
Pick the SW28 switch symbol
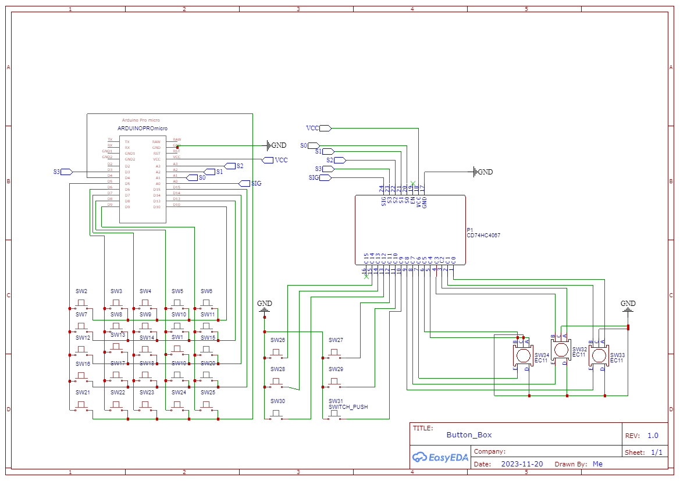pyautogui.click(x=276, y=383)
